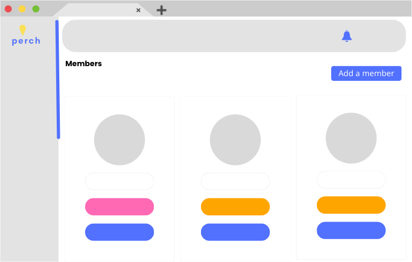Click the blue pill on third member card

click(x=351, y=230)
